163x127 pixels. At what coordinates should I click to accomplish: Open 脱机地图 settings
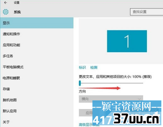coord(37,100)
